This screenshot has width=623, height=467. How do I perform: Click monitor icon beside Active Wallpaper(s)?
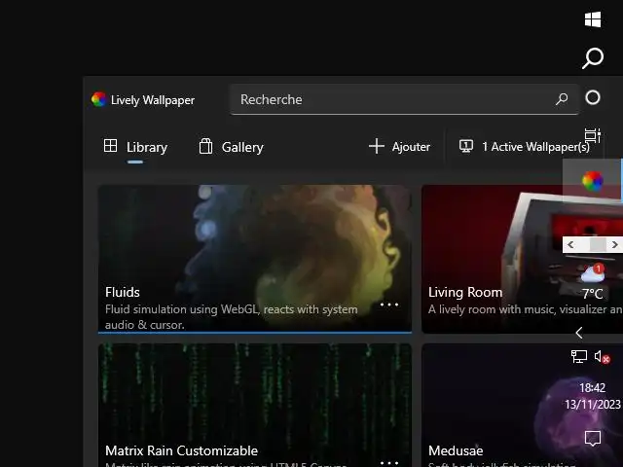click(466, 146)
